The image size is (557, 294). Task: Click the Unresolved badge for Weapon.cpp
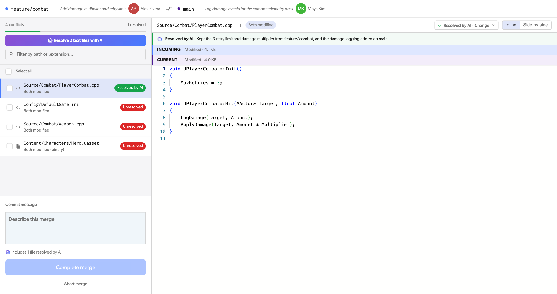133,127
